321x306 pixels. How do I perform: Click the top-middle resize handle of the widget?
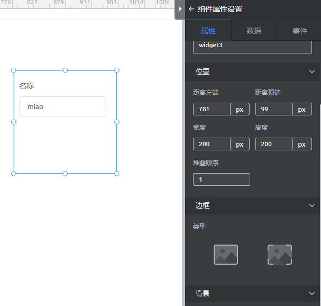(65, 70)
